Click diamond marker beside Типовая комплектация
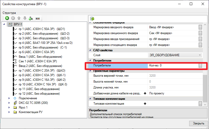The image size is (209, 129). tap(145, 104)
